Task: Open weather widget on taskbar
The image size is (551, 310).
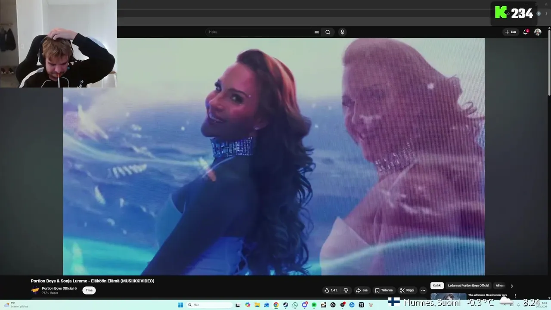Action: [15, 305]
